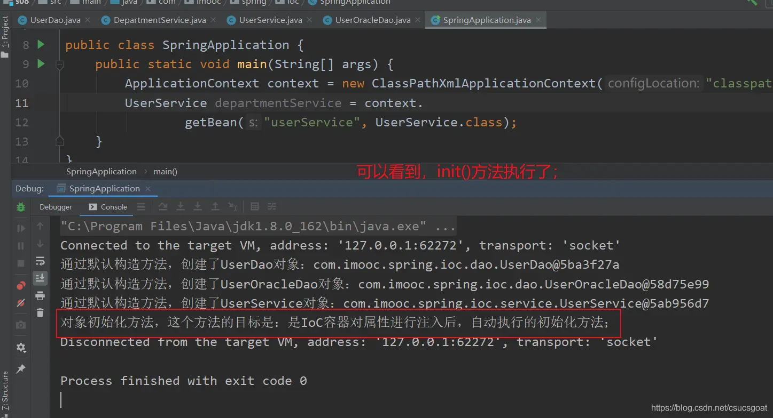Open debug settings gear menu
This screenshot has width=773, height=418.
tap(21, 348)
